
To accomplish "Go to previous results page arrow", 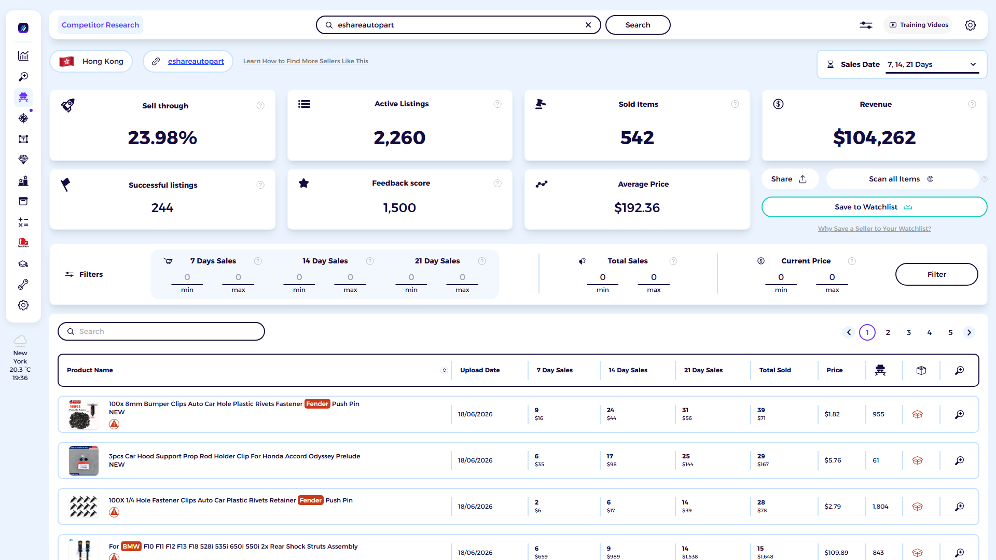I will click(849, 332).
